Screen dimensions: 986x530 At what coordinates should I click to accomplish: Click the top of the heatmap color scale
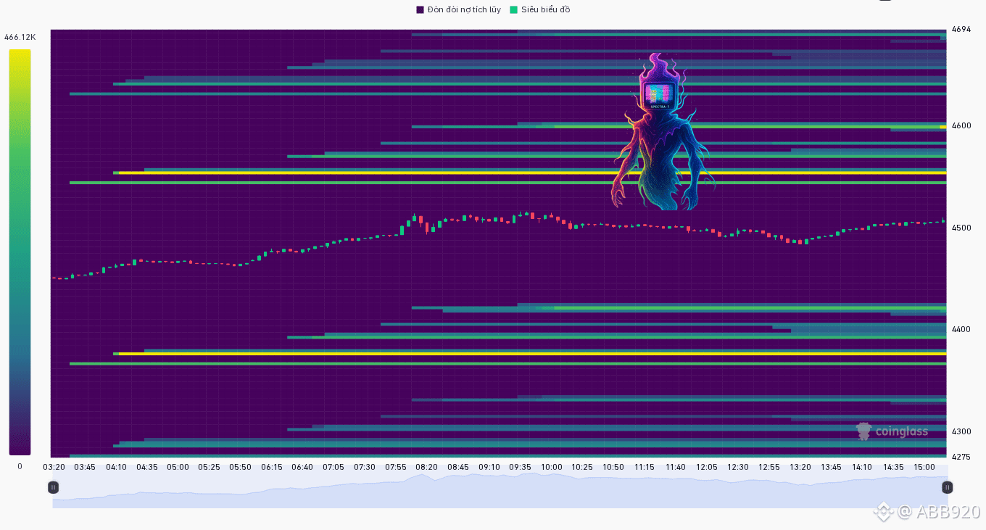(20, 52)
